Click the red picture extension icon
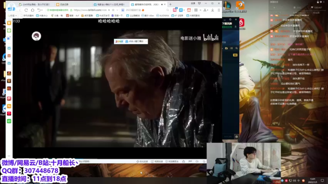This screenshot has height=184, width=328. [189, 10]
